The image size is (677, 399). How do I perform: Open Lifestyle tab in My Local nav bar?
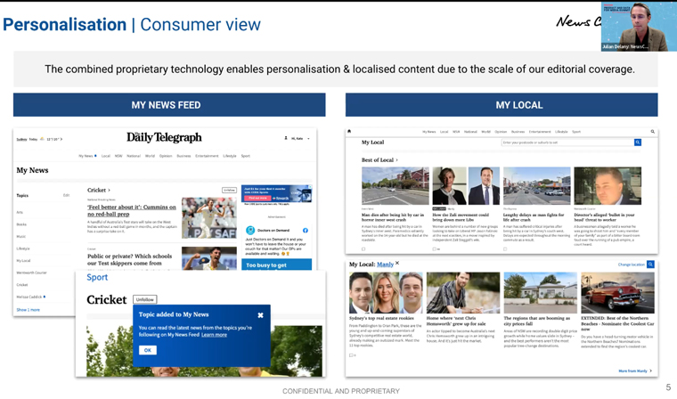561,132
